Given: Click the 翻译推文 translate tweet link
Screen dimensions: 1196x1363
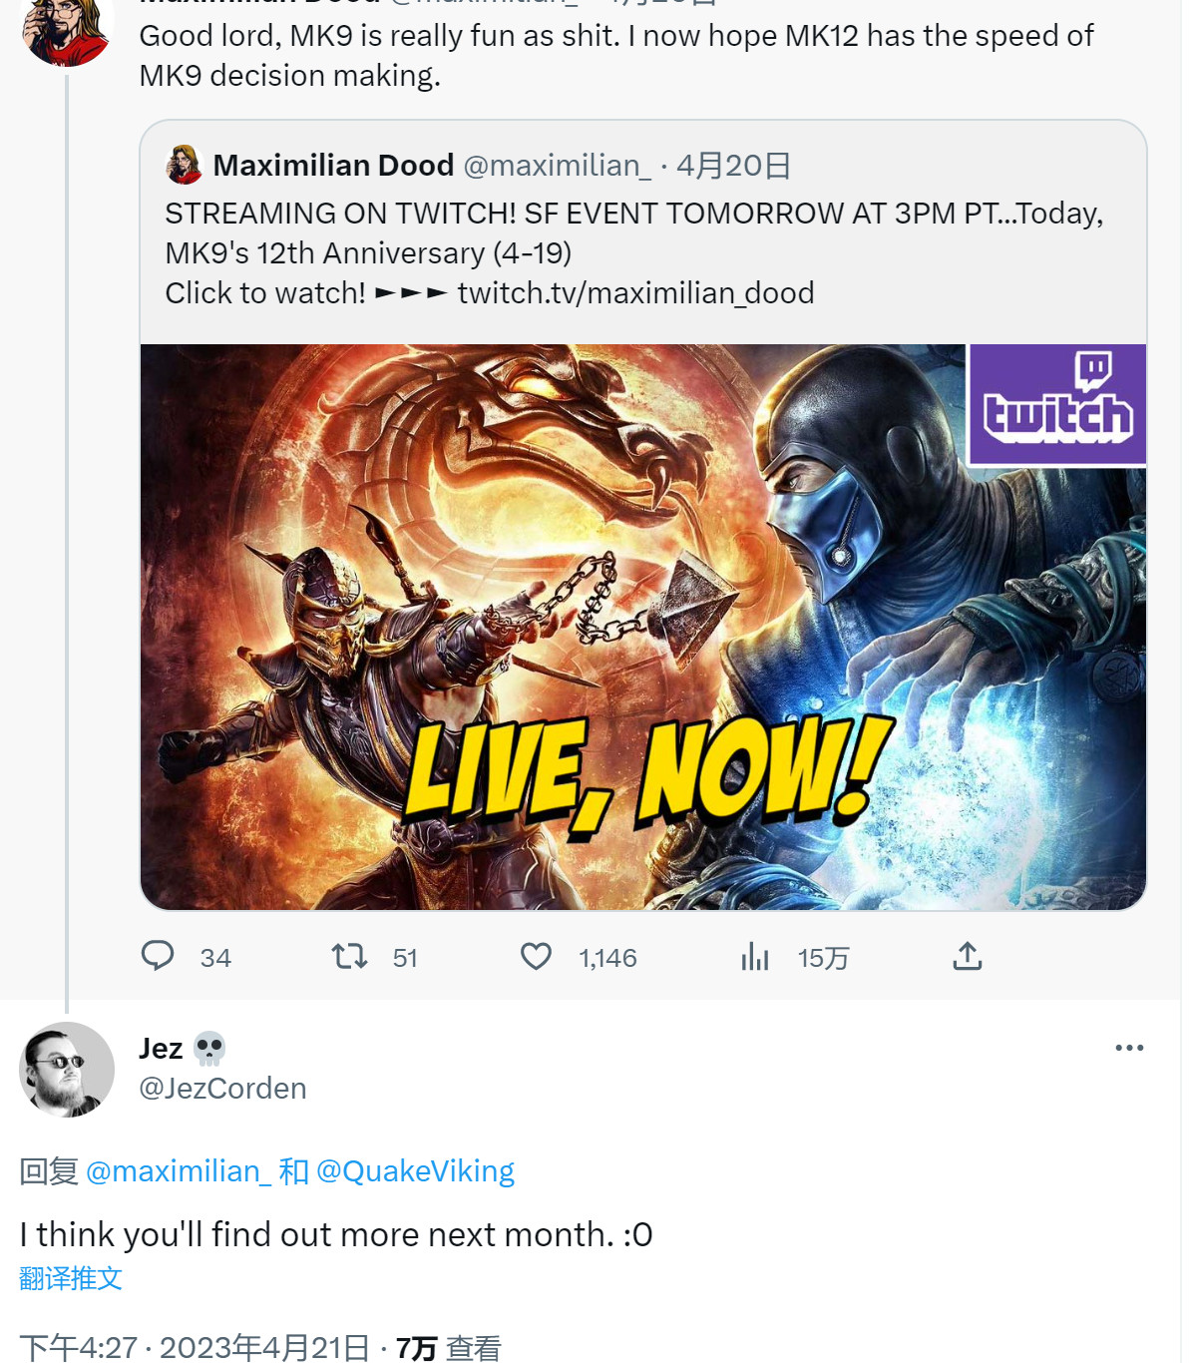Looking at the screenshot, I should coord(71,1278).
